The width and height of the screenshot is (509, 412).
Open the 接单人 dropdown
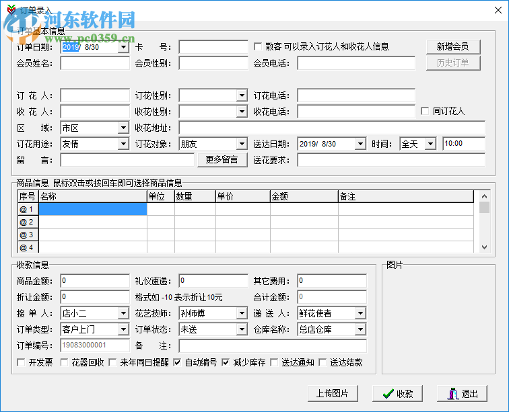(123, 313)
